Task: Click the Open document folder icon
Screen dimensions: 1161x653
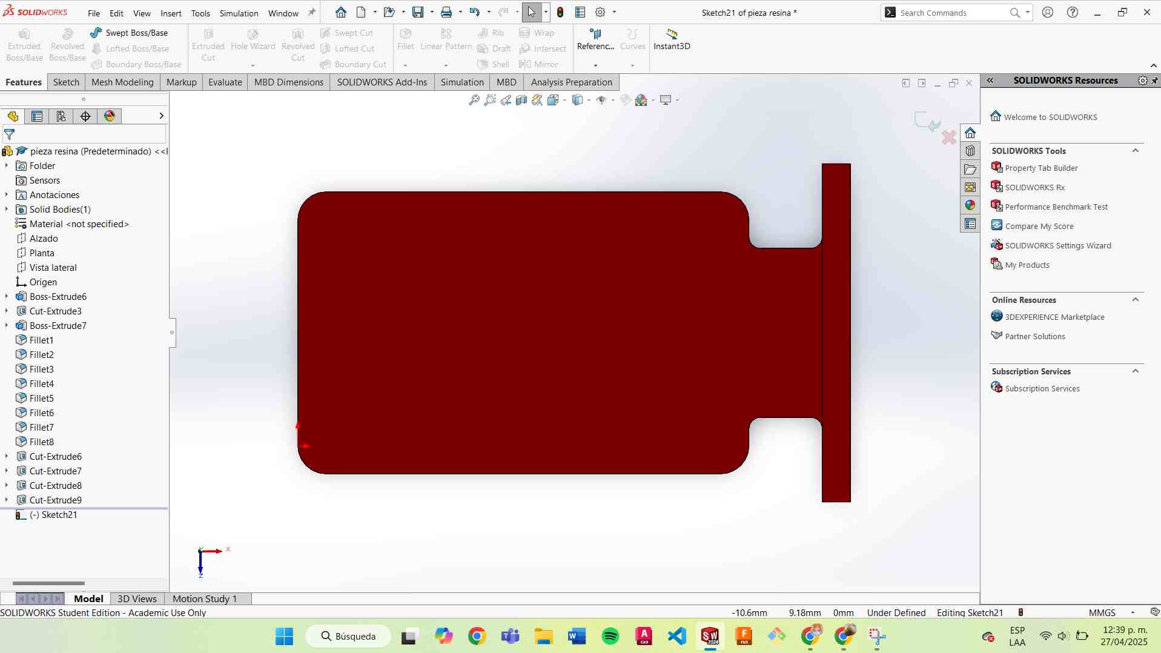Action: coord(389,12)
